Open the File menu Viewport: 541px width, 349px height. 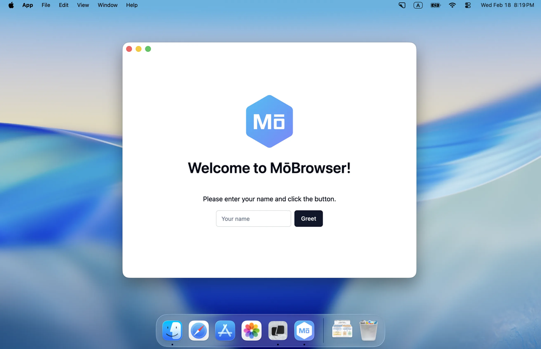(x=45, y=5)
